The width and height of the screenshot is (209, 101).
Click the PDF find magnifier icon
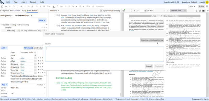coord(131,11)
